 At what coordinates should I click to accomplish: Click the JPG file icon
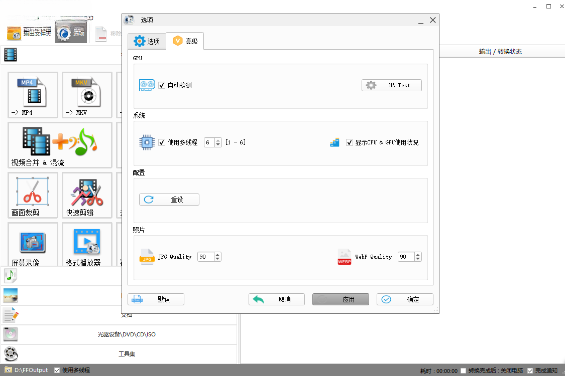147,257
